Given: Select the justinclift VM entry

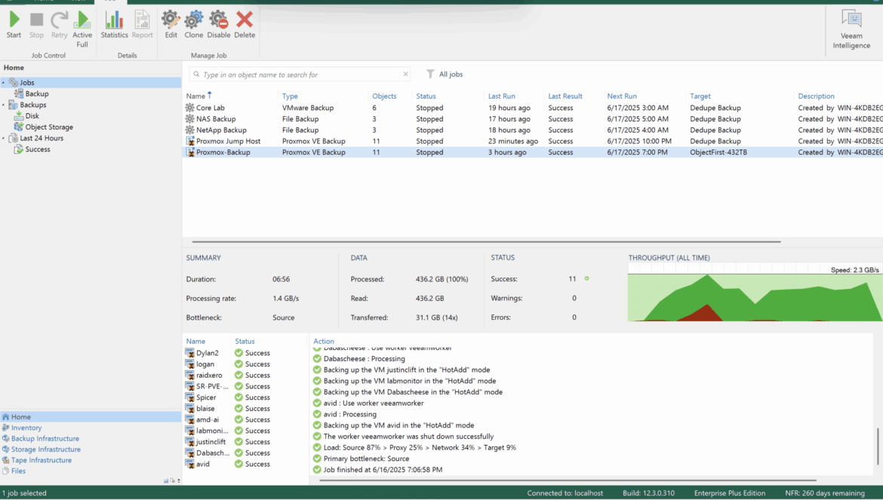Looking at the screenshot, I should click(x=211, y=442).
